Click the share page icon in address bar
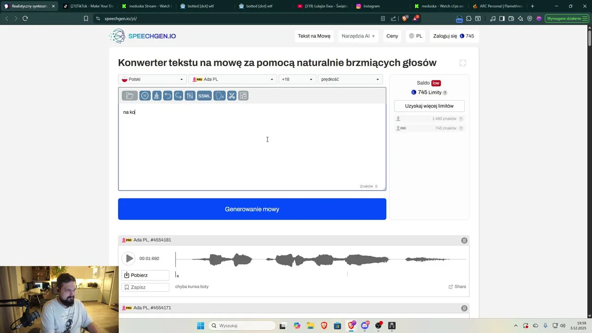 coord(393,18)
